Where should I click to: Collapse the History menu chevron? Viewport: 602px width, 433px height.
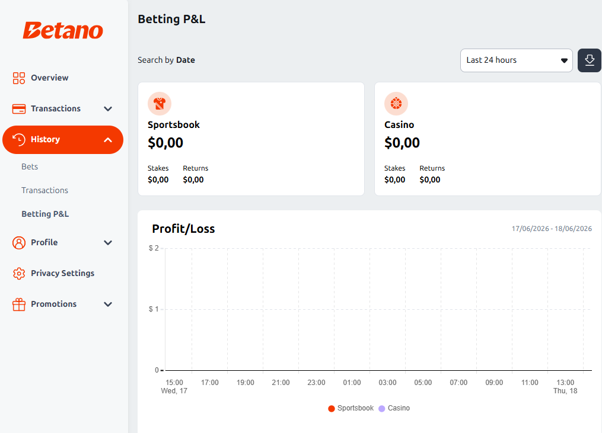pyautogui.click(x=108, y=140)
